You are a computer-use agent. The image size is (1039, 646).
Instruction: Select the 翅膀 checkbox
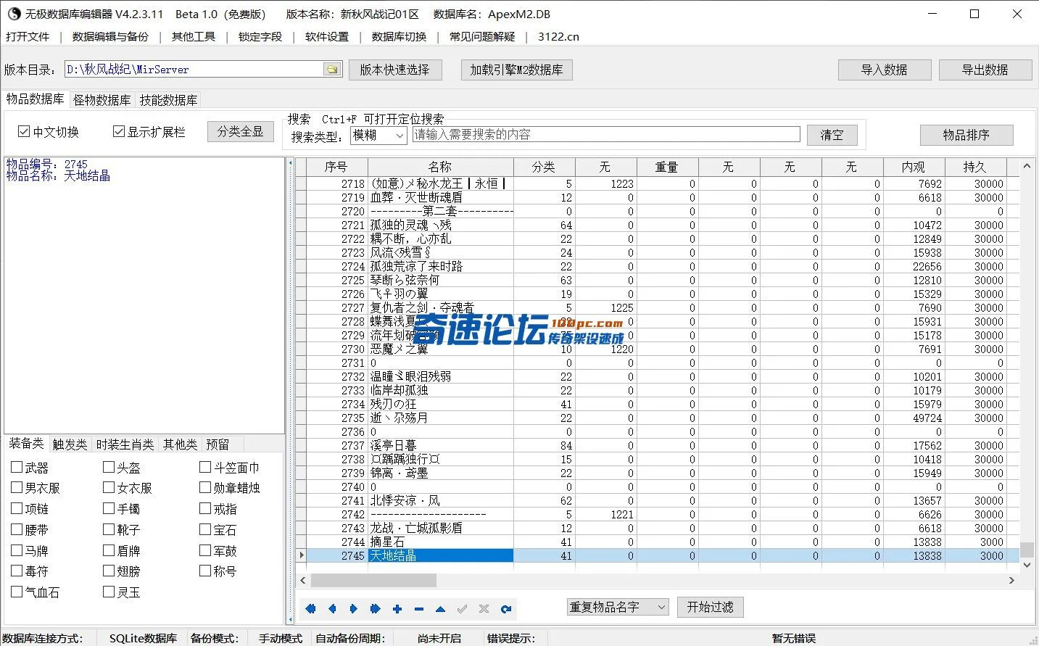tap(109, 571)
